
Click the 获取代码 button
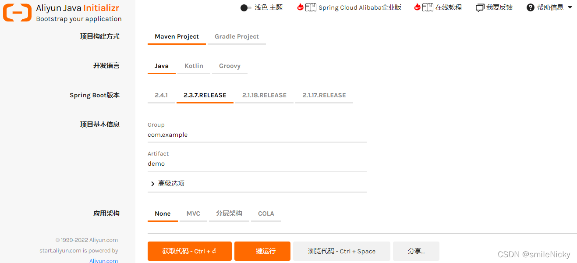click(x=189, y=251)
